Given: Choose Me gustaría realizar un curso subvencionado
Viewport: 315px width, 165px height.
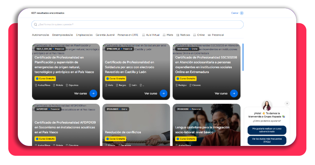Looking at the screenshot, I should [267, 130].
